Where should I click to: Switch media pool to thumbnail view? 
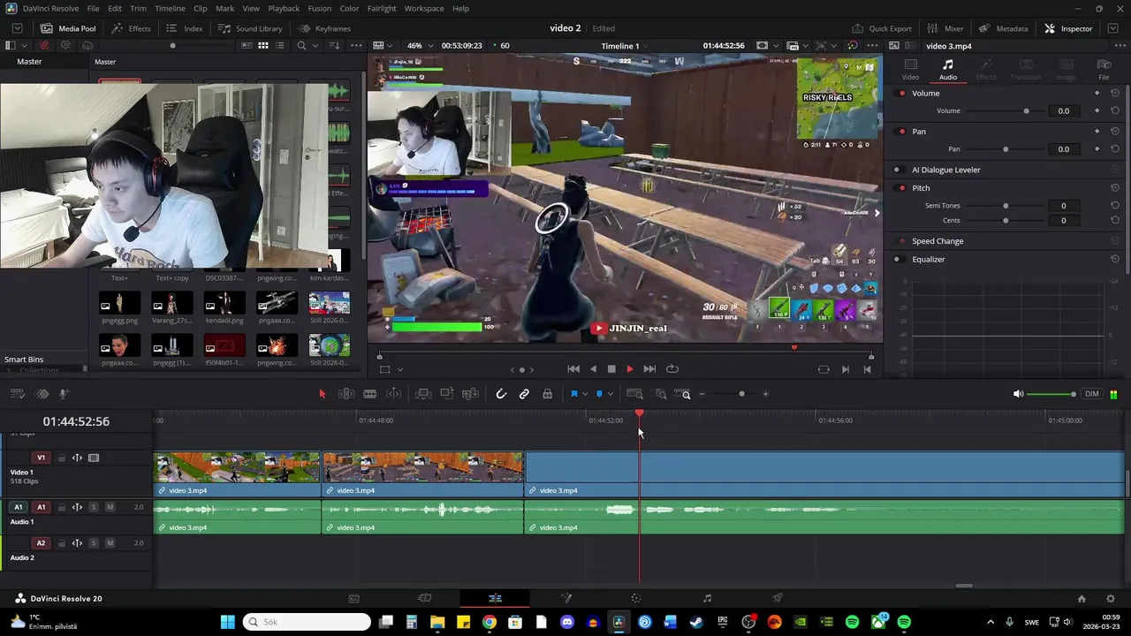tap(262, 46)
